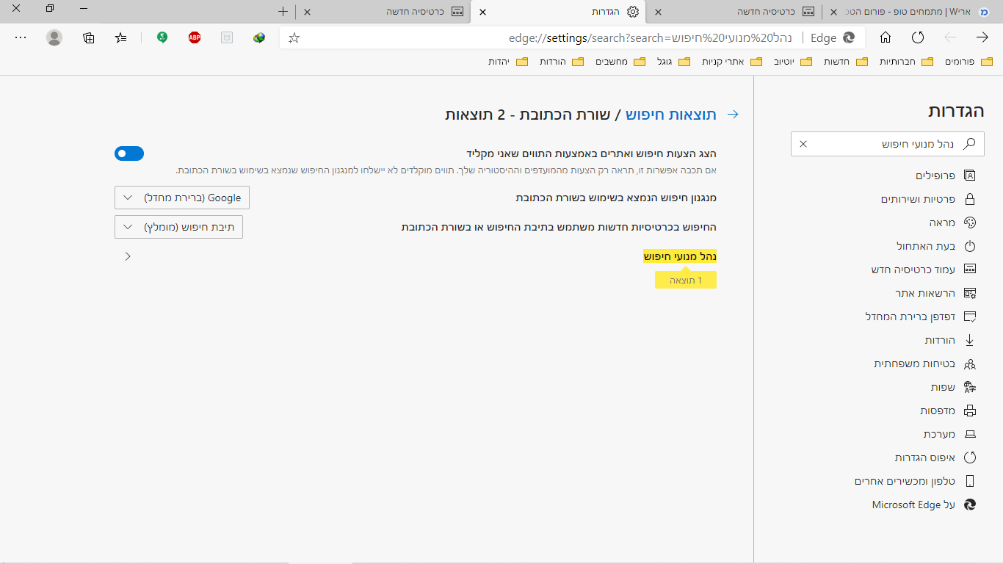The image size is (1003, 564).
Task: Open the פורומים bookmarks folder
Action: pos(969,62)
